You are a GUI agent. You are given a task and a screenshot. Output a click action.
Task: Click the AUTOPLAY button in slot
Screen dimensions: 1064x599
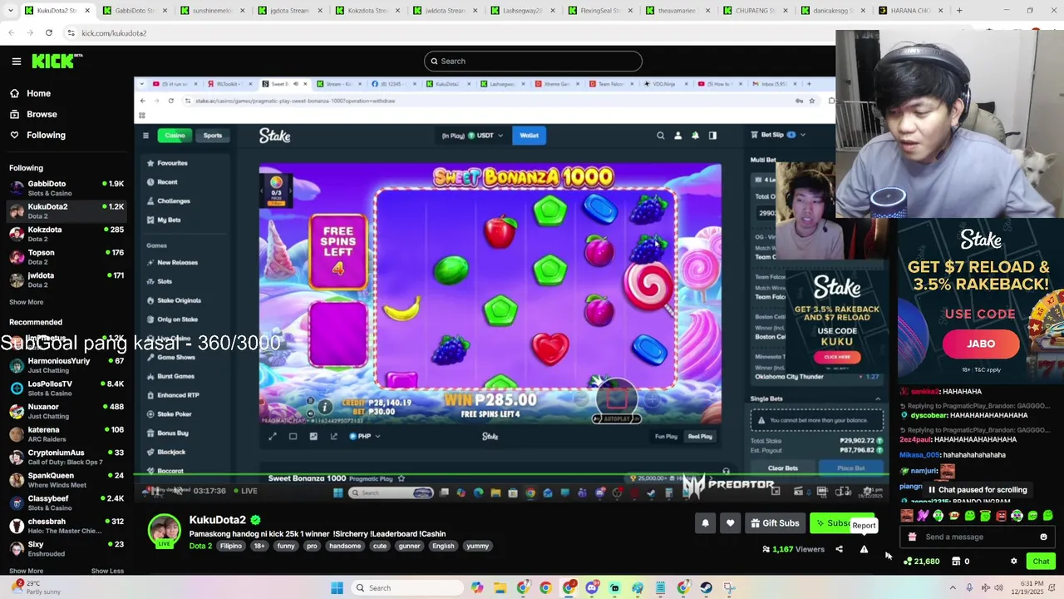click(616, 418)
